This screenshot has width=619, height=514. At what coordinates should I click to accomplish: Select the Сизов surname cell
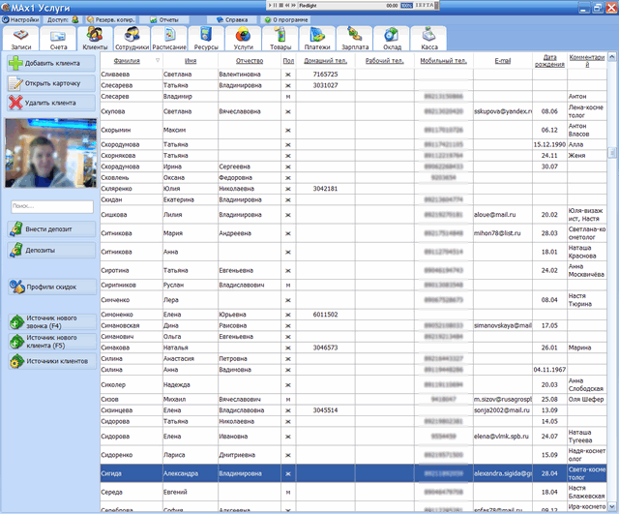(x=132, y=400)
